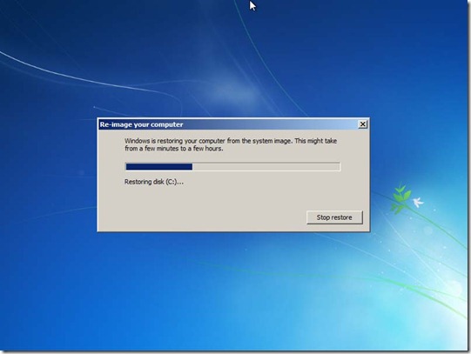Screen dimensions: 471x354
Task: Click the soft light flare above the dialog
Action: point(234,90)
